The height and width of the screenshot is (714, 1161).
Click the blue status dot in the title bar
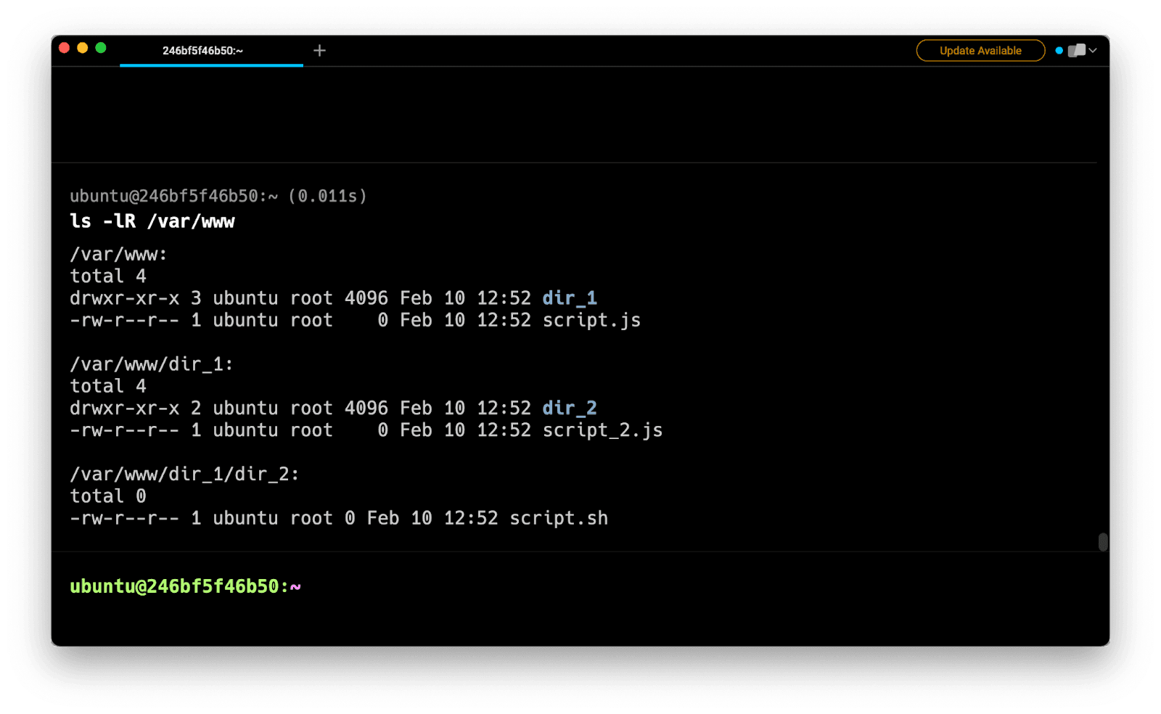click(x=1059, y=51)
